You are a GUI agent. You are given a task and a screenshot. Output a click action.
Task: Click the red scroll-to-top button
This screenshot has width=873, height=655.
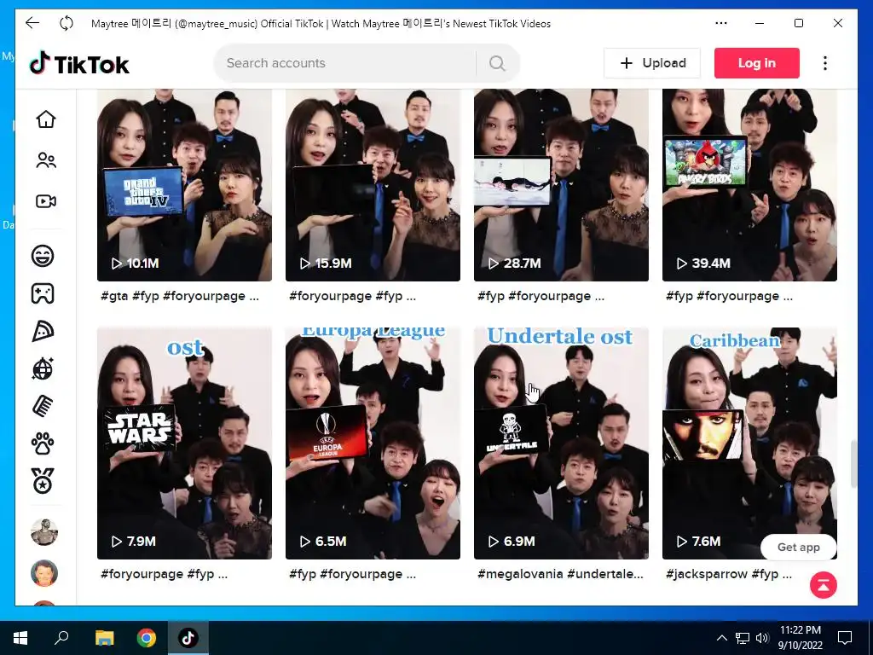824,585
